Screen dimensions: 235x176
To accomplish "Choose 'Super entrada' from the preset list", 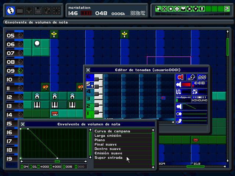I will pyautogui.click(x=108, y=158).
